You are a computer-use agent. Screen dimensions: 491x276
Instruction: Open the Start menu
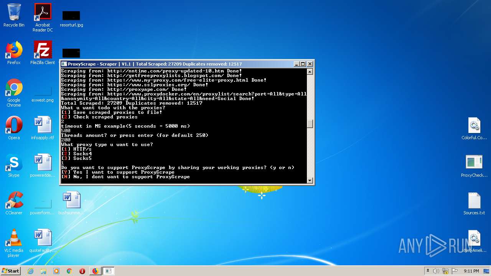[x=11, y=271]
